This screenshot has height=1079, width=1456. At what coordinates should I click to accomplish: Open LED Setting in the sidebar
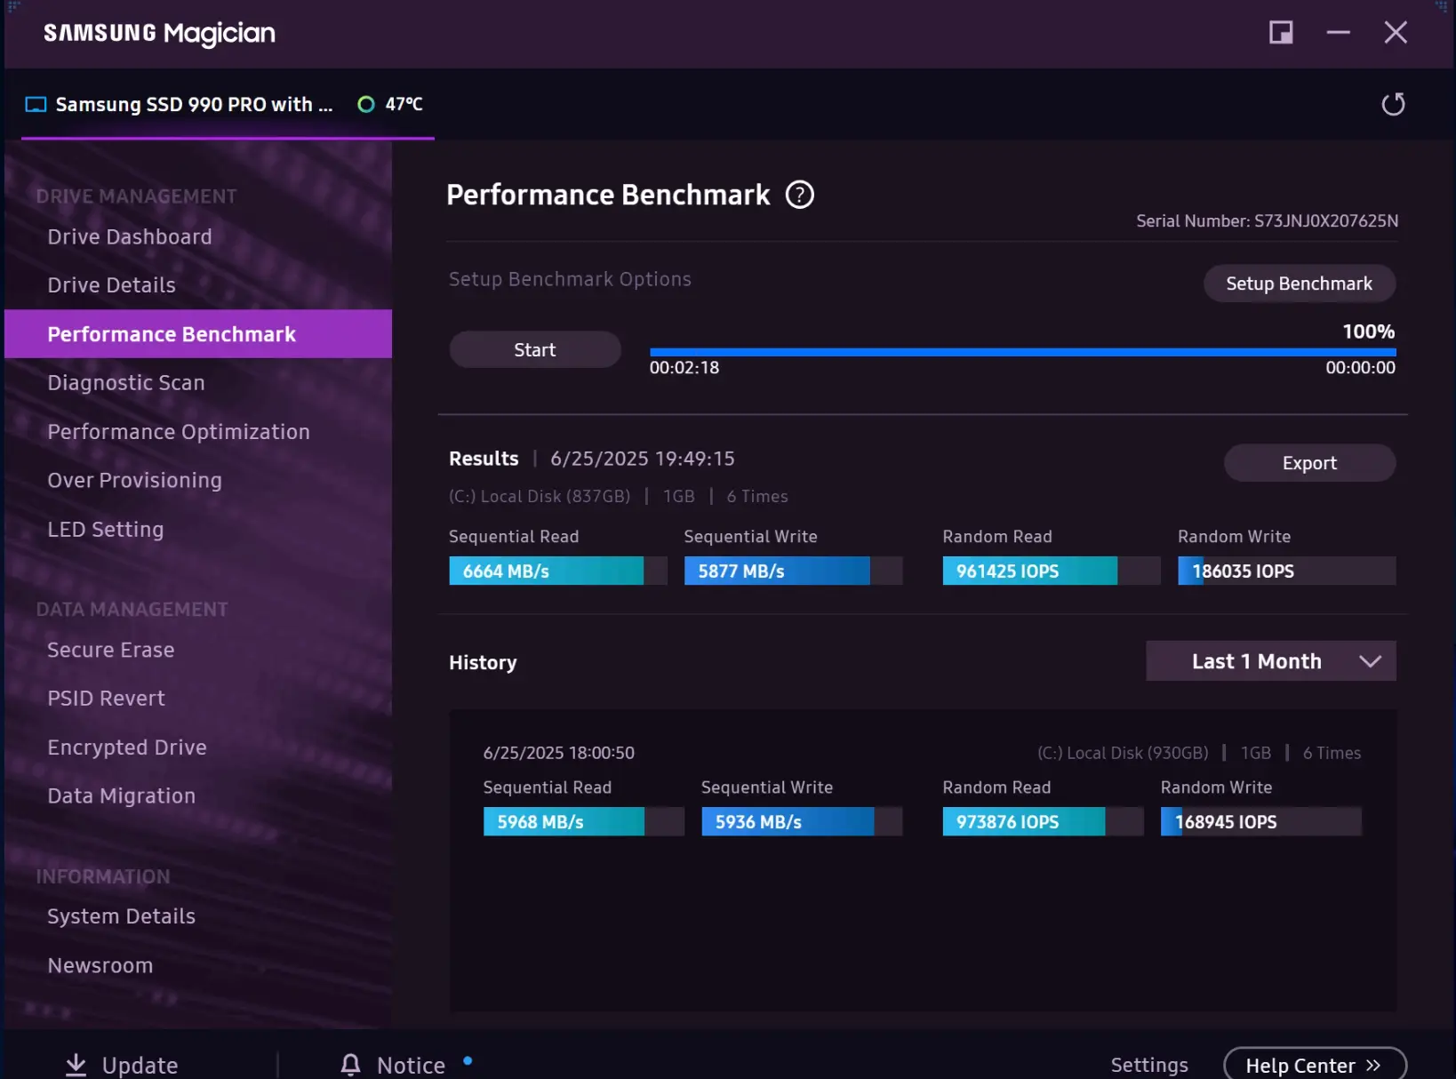coord(106,530)
